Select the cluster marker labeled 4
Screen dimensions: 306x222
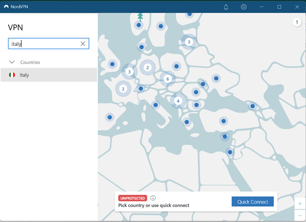178,101
